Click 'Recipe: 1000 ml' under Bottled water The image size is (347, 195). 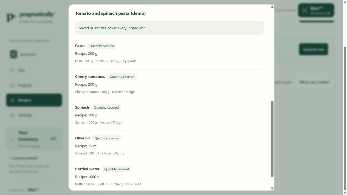pos(88,177)
